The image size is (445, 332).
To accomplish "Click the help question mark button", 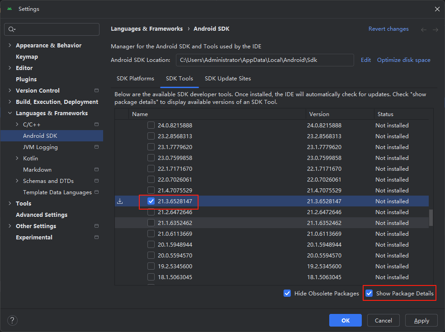I will pos(12,321).
